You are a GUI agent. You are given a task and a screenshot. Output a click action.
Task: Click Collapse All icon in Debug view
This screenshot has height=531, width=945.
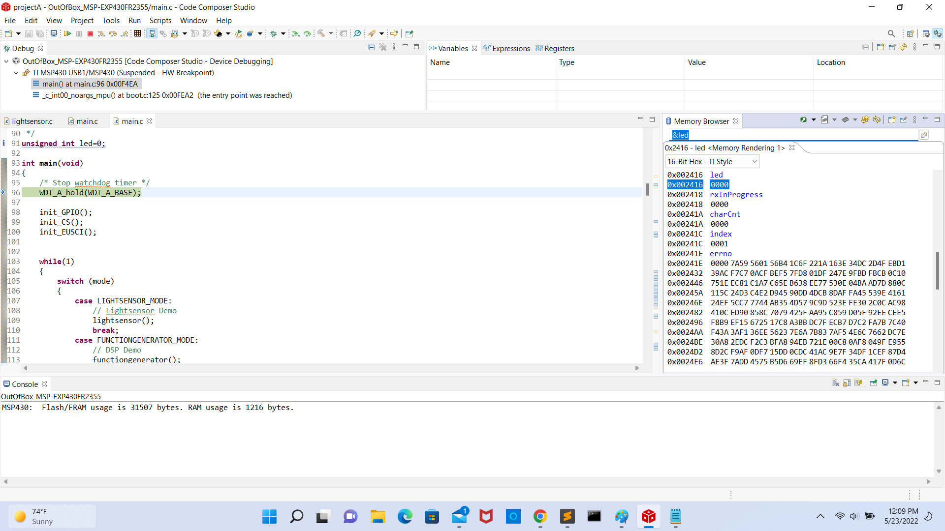pyautogui.click(x=371, y=47)
